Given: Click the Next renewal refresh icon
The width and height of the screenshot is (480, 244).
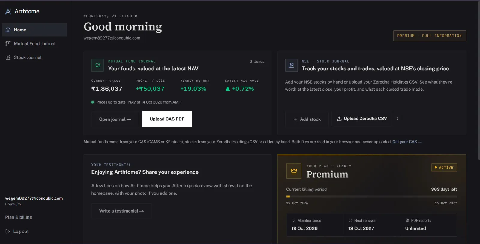Looking at the screenshot, I should [350, 221].
